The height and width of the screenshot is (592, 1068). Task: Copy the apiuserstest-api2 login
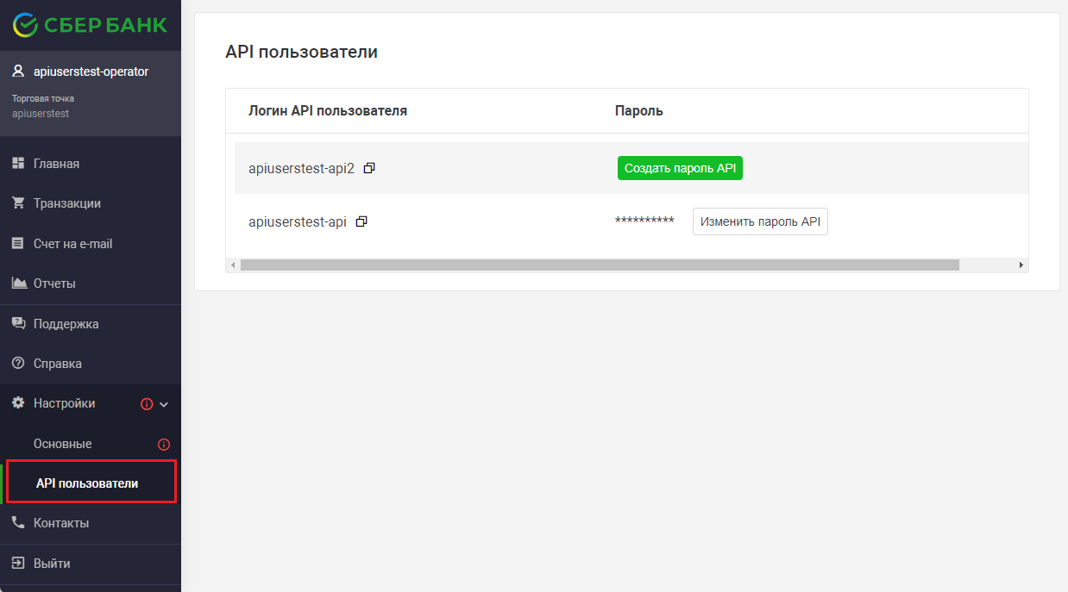[x=369, y=168]
